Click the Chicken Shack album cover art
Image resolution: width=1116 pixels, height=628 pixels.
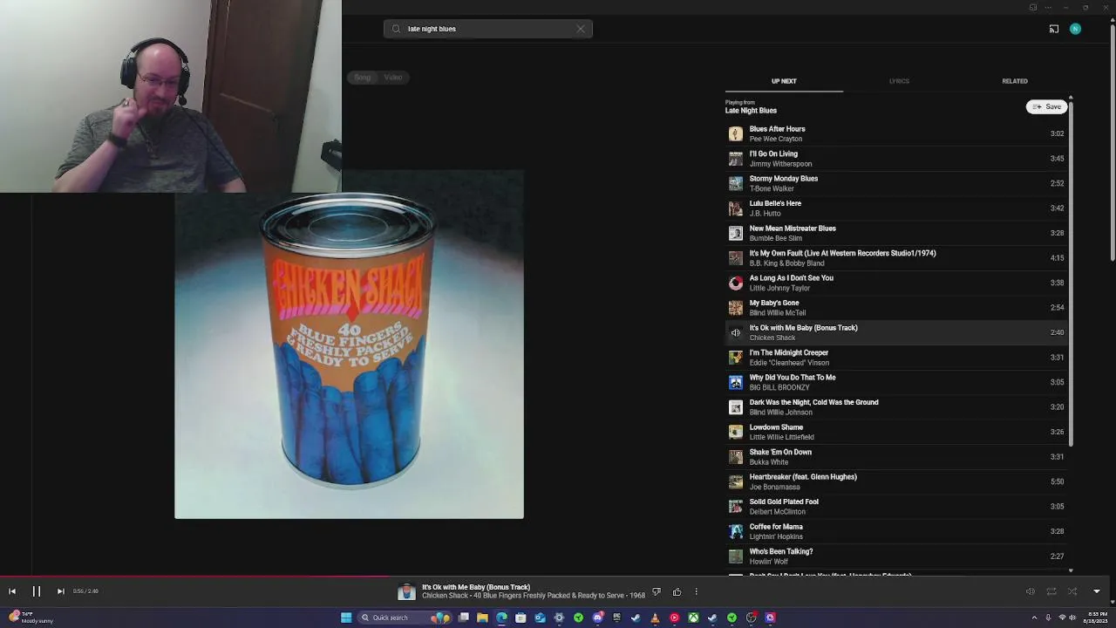tap(349, 345)
